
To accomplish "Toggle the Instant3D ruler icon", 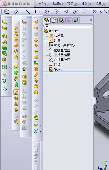I will tap(4, 89).
